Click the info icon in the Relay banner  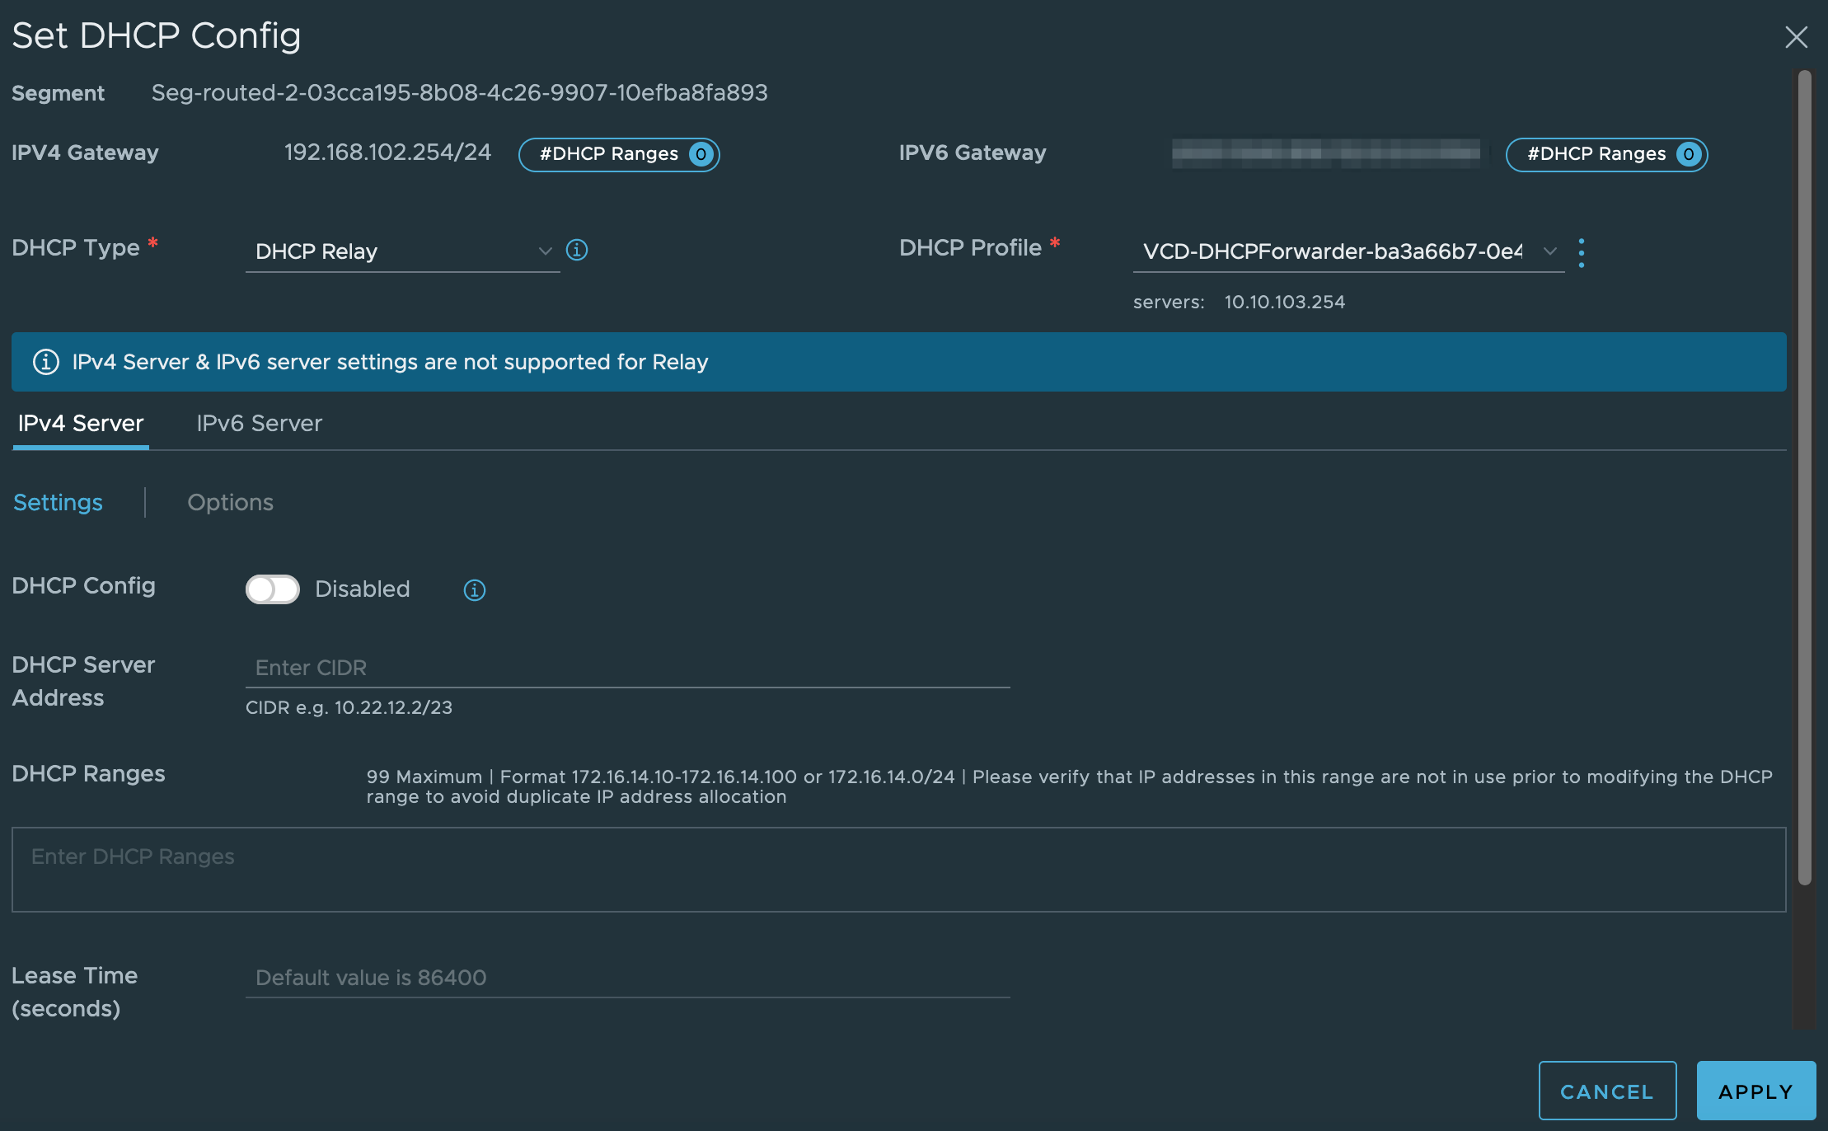click(x=46, y=362)
